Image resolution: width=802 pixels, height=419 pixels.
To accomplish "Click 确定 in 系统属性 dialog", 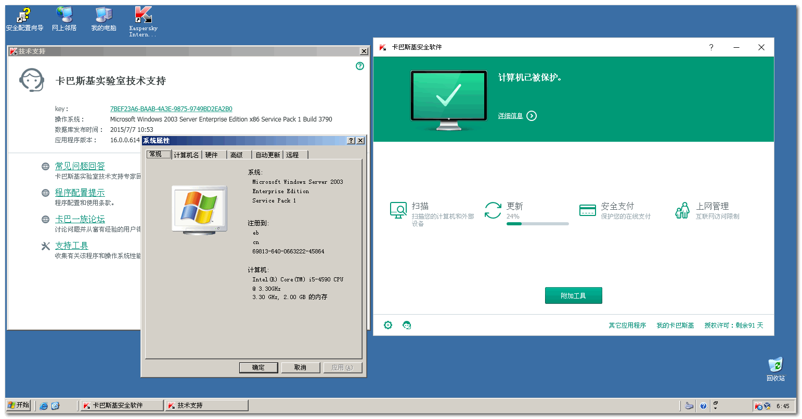I will [x=258, y=368].
